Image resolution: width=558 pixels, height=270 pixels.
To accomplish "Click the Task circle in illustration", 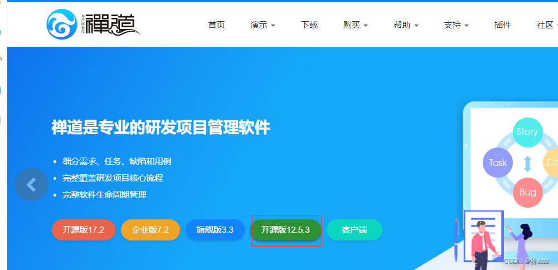I will click(x=497, y=163).
